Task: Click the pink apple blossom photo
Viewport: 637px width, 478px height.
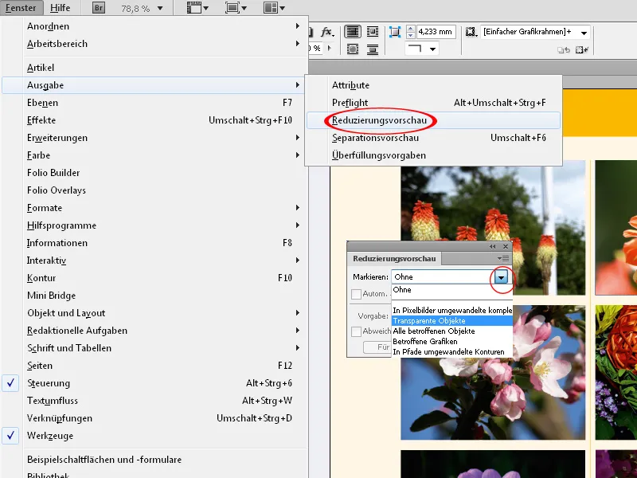Action: (x=492, y=372)
